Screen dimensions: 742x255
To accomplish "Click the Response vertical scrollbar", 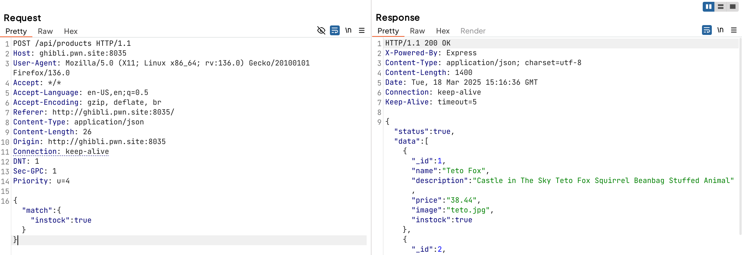I will [740, 136].
